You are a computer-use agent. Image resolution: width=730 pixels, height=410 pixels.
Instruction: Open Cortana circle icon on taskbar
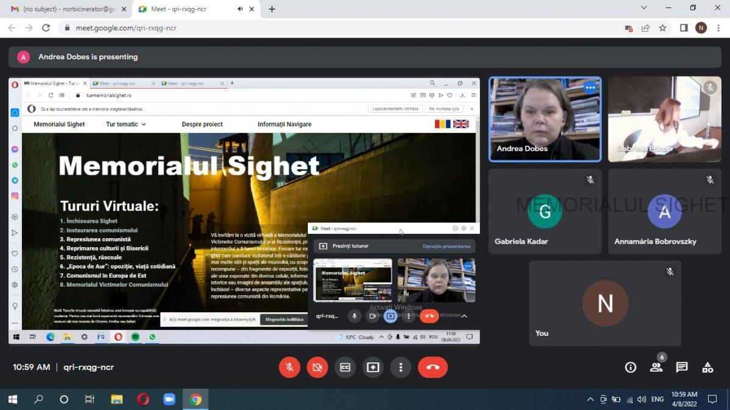(64, 399)
